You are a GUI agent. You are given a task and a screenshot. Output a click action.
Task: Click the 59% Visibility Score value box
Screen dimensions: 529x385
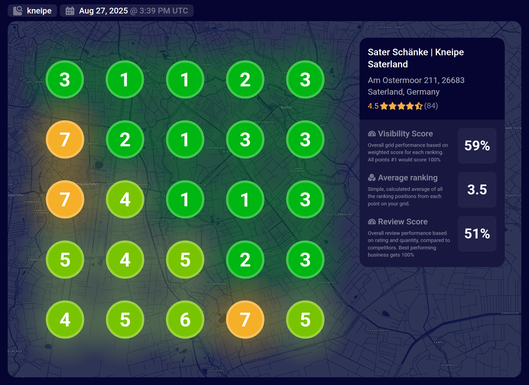[x=477, y=146]
